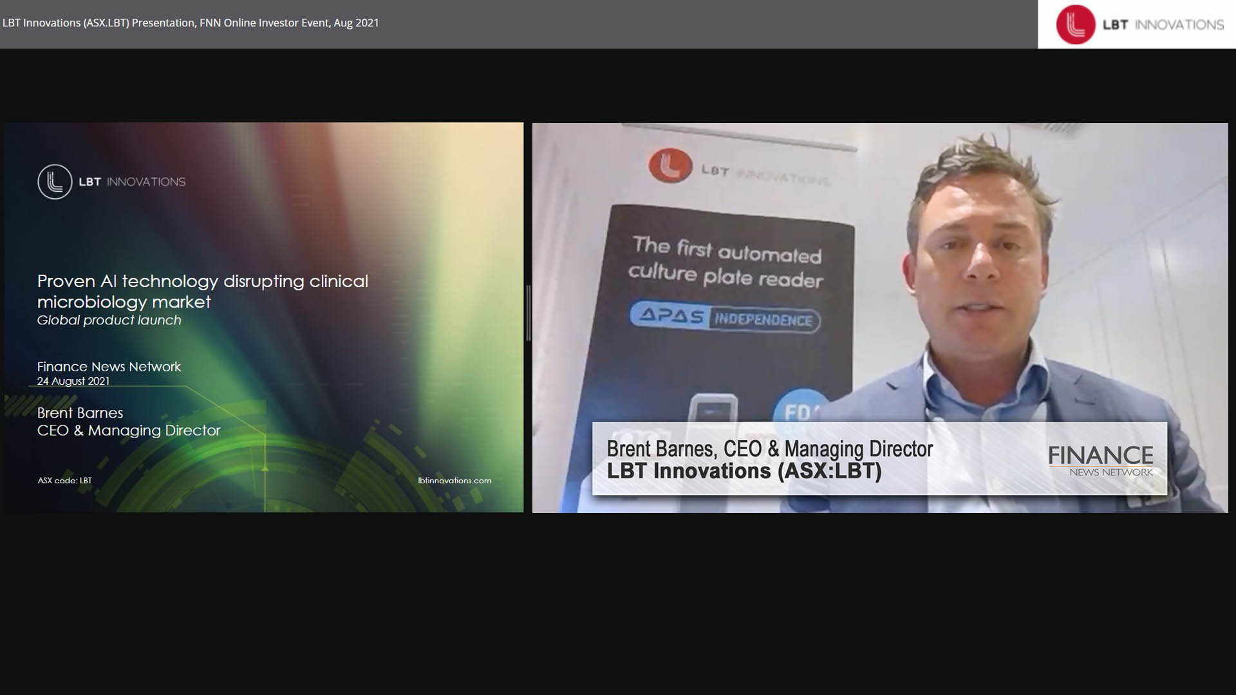Click the APAS Independence badge
Viewport: 1236px width, 695px height.
point(725,317)
